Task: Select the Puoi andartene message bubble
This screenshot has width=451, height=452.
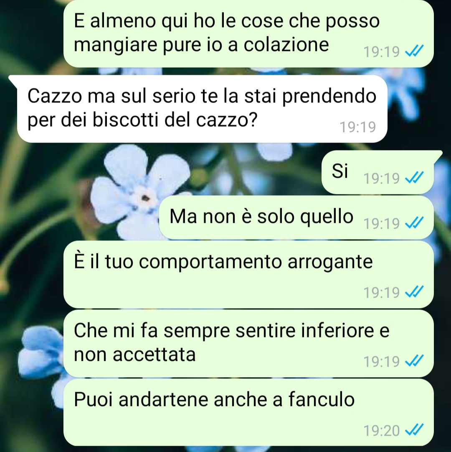Action: tap(248, 412)
